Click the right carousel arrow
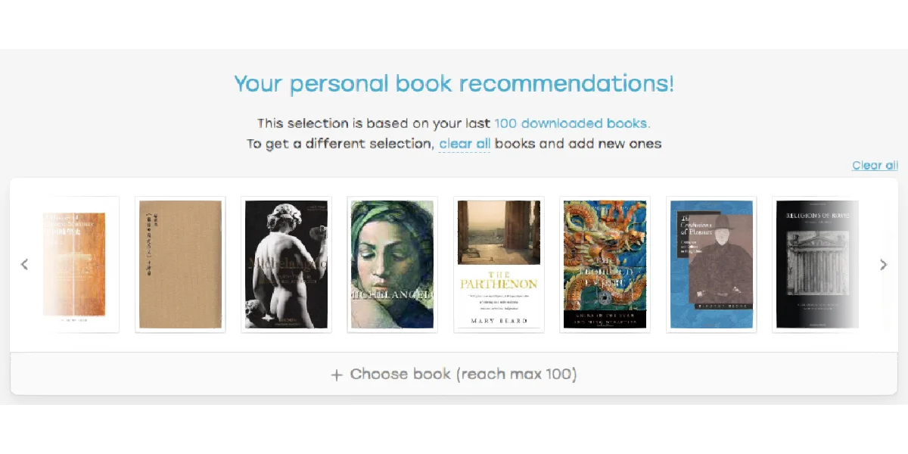Image resolution: width=908 pixels, height=454 pixels. pyautogui.click(x=883, y=264)
